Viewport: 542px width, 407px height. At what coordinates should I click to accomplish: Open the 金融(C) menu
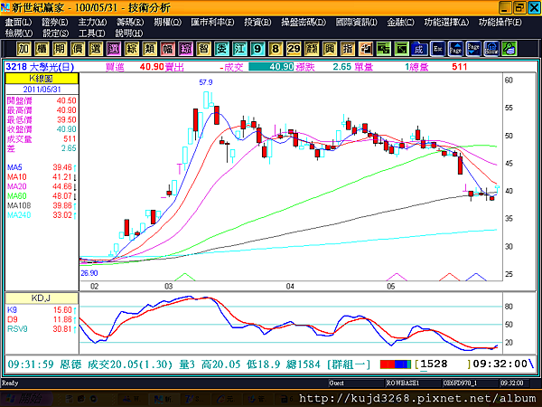point(400,23)
